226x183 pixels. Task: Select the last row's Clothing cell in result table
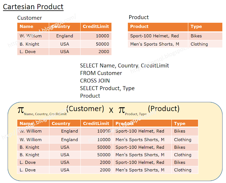click(x=183, y=170)
